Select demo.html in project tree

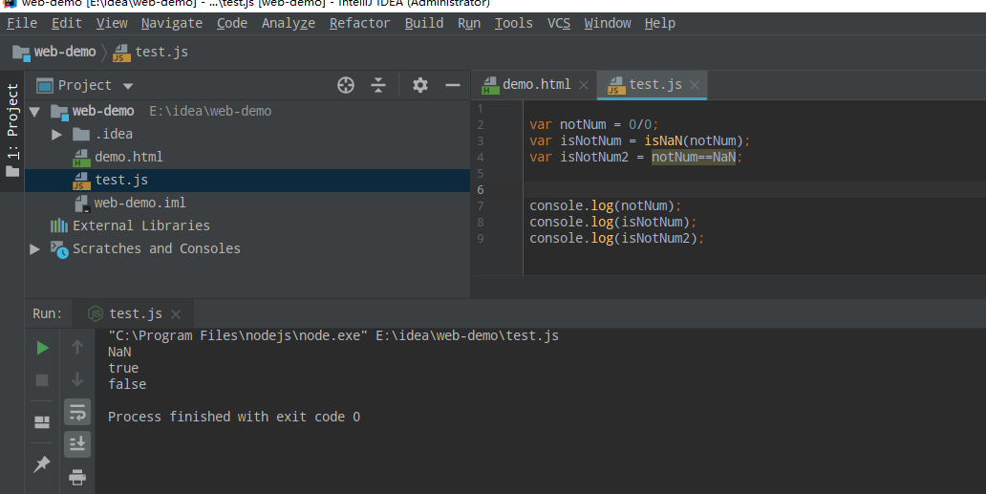pyautogui.click(x=247, y=157)
